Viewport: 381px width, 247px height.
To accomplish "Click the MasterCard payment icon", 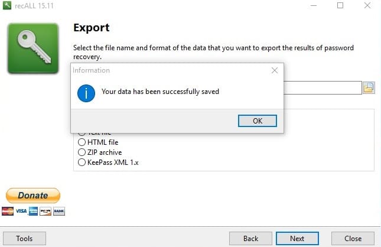I will pyautogui.click(x=8, y=211).
